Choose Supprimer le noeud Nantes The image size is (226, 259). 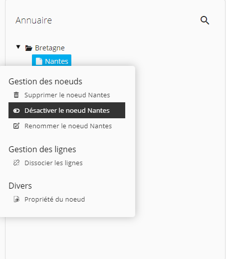click(x=67, y=95)
